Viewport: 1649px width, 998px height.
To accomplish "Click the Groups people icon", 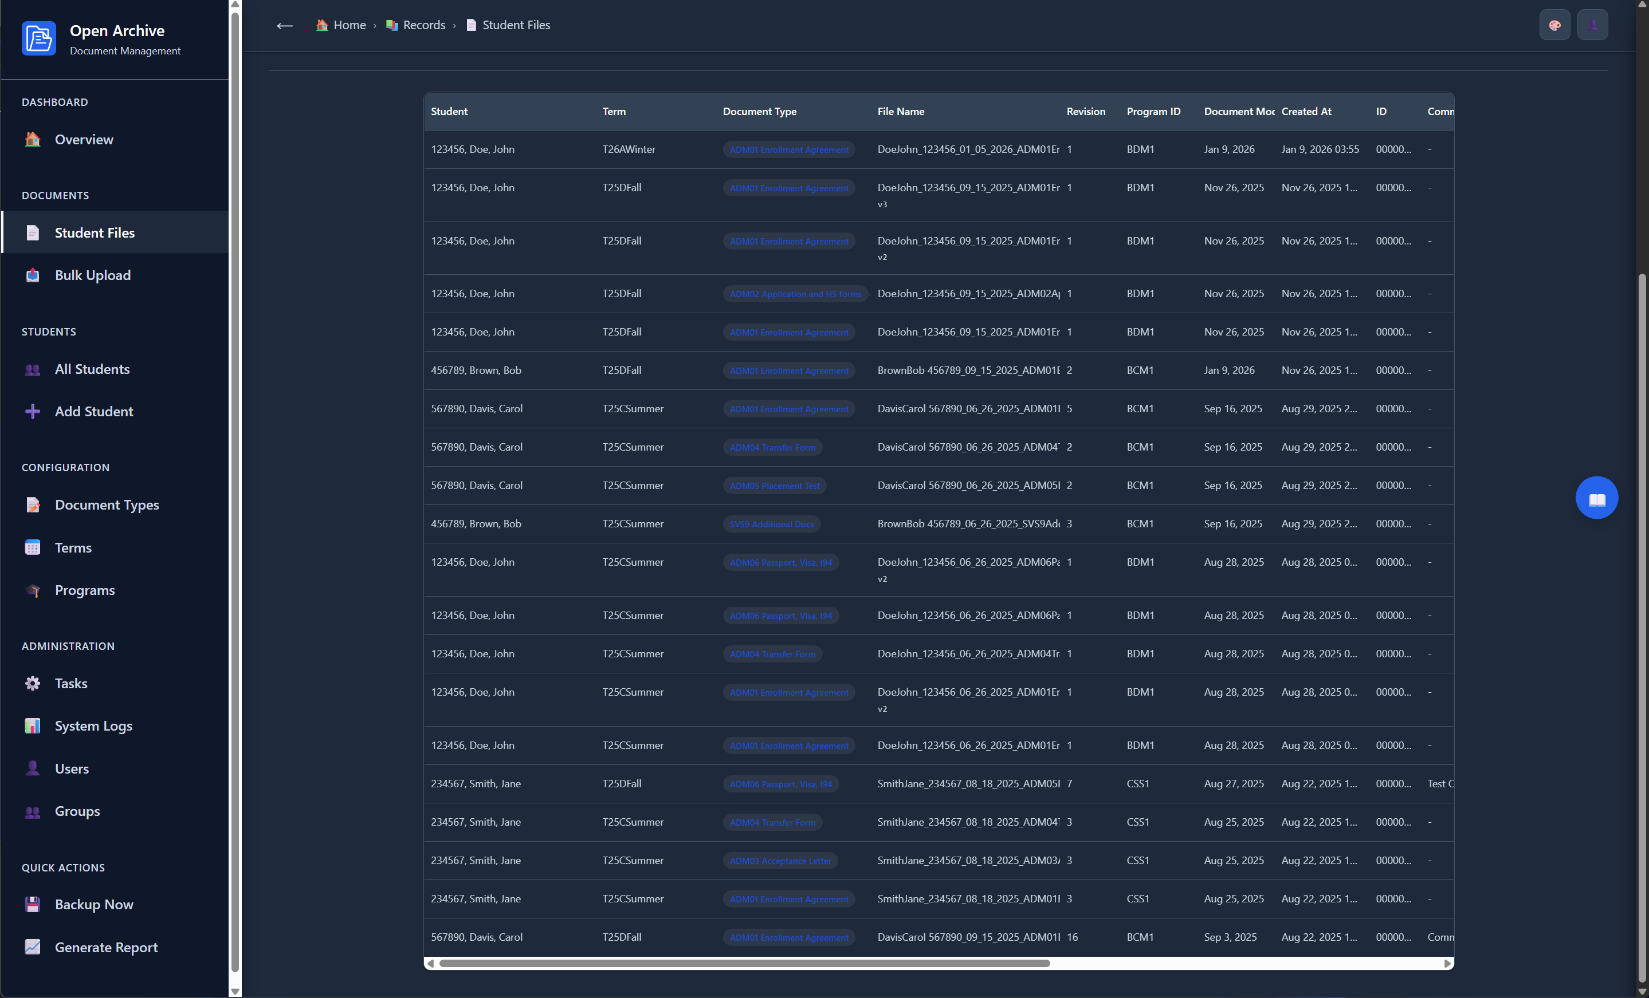I will (x=32, y=811).
